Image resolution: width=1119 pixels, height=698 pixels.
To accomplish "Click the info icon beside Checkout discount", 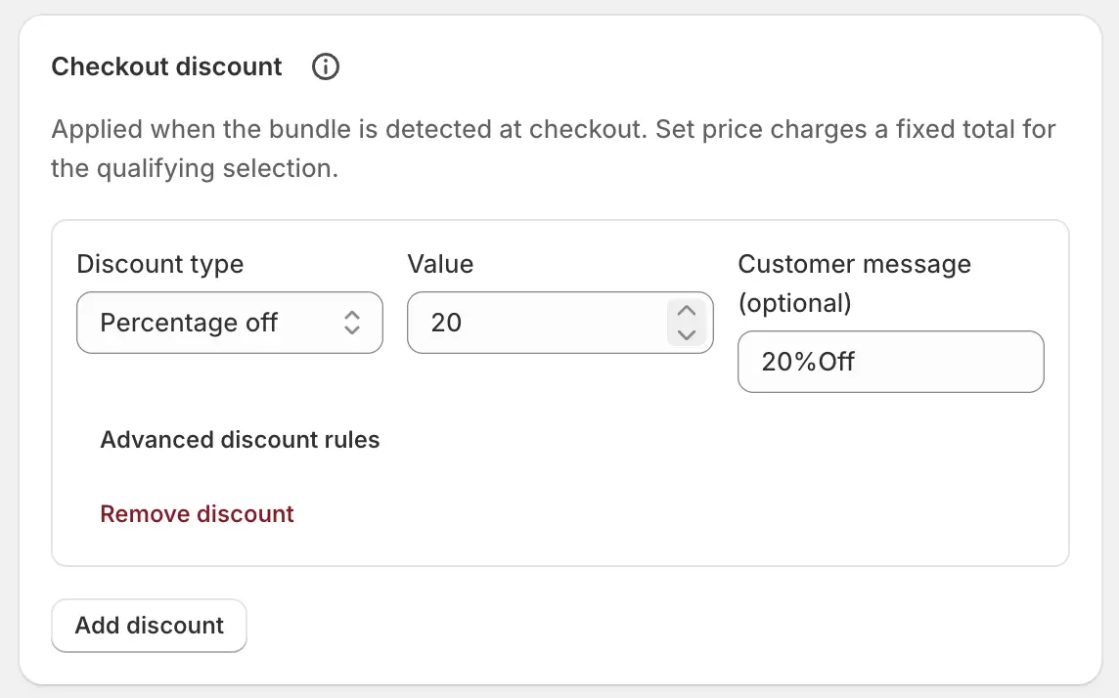I will tap(326, 67).
